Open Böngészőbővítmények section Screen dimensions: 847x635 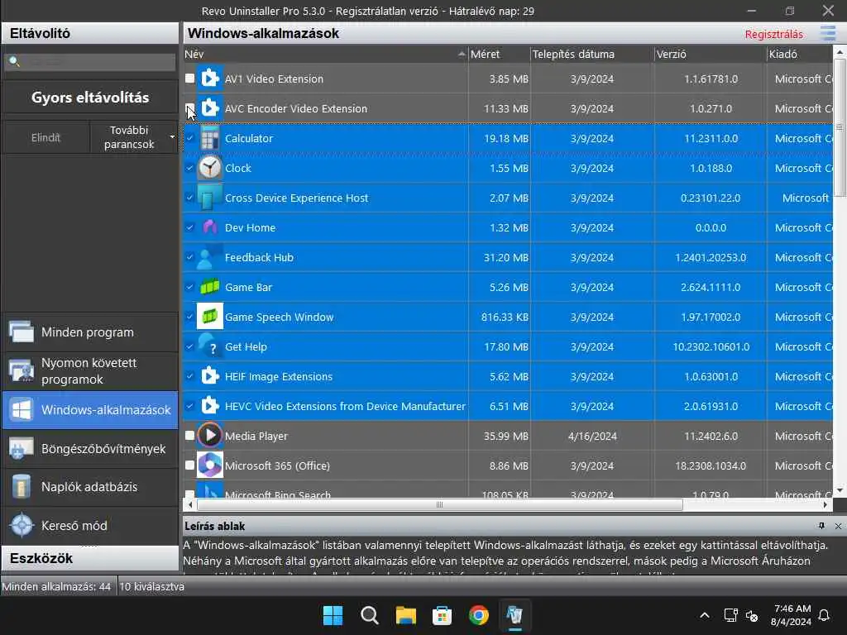click(90, 449)
